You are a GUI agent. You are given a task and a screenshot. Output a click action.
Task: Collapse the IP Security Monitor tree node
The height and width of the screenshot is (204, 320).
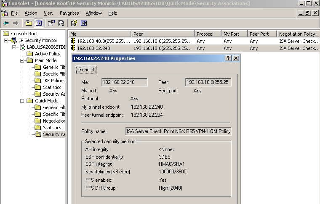point(6,40)
